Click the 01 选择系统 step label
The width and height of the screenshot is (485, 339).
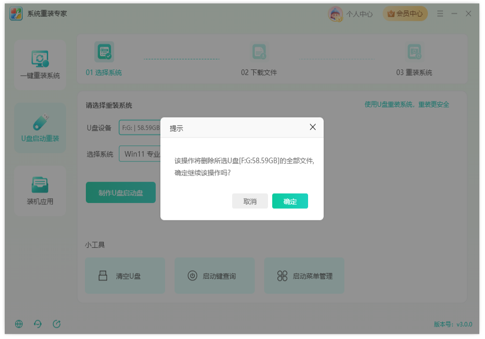click(104, 72)
